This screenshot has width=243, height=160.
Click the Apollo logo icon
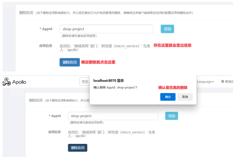tap(6, 81)
